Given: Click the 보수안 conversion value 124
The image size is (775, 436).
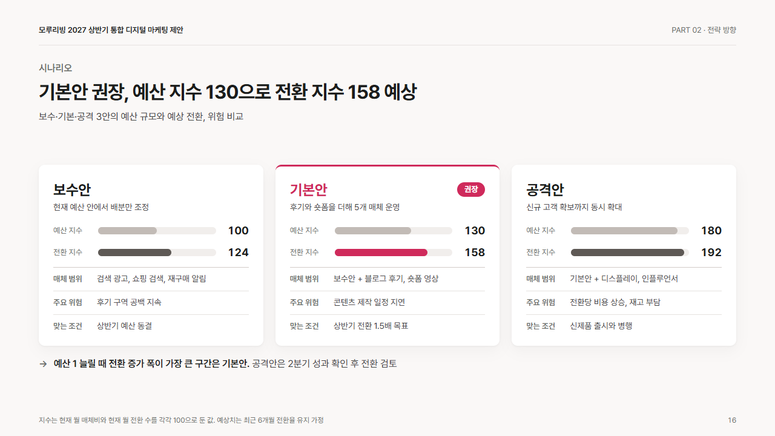Looking at the screenshot, I should coord(239,253).
